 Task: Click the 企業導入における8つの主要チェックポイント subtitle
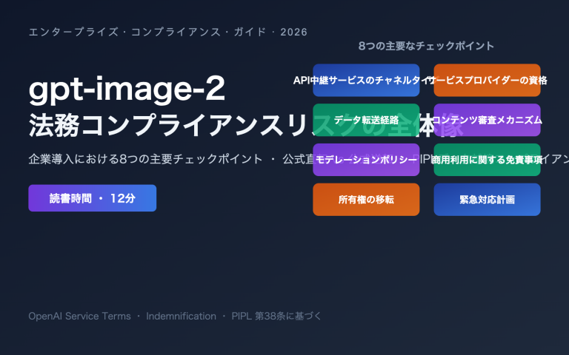pyautogui.click(x=145, y=159)
